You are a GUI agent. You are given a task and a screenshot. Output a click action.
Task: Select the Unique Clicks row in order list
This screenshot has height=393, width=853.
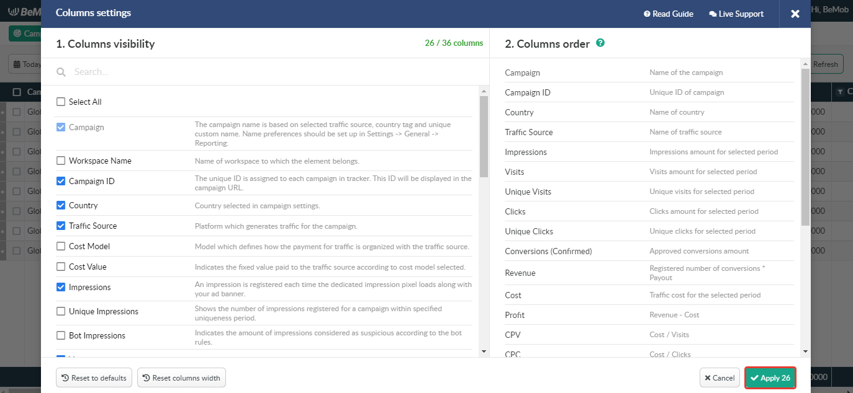[649, 231]
